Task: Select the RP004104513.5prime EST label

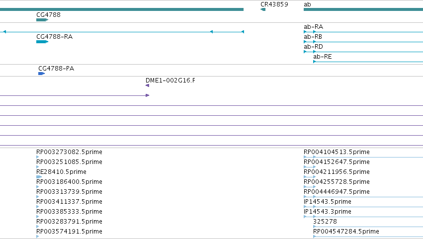Action: pyautogui.click(x=337, y=152)
